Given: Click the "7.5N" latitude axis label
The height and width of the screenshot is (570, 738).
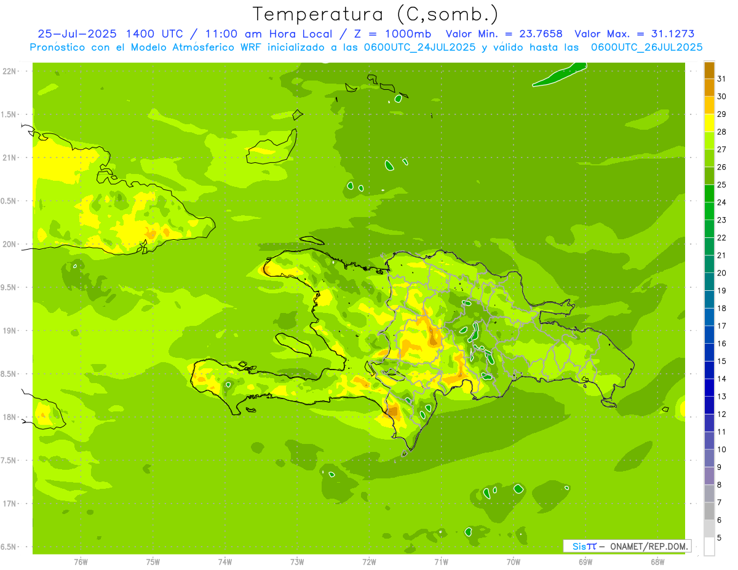Looking at the screenshot, I should tap(8, 461).
